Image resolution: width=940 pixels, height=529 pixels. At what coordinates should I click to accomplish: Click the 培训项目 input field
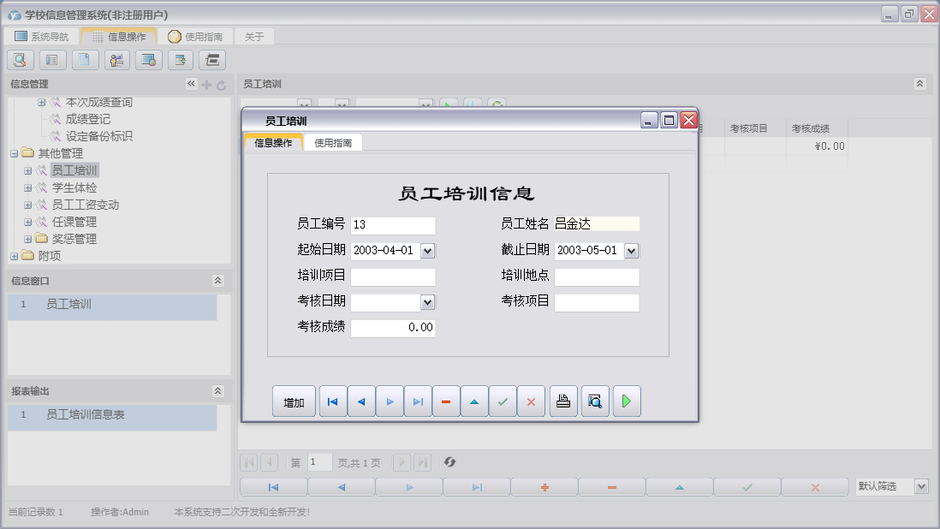point(393,277)
